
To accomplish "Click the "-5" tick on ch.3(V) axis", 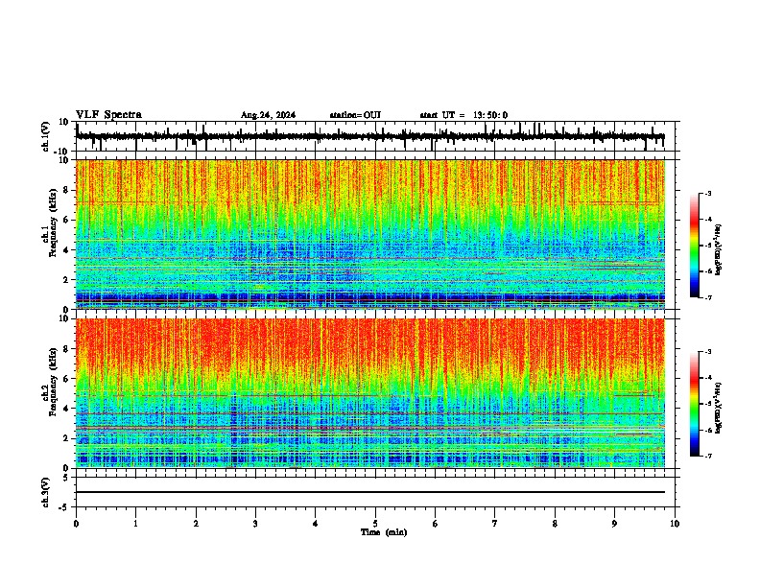I will tap(64, 507).
